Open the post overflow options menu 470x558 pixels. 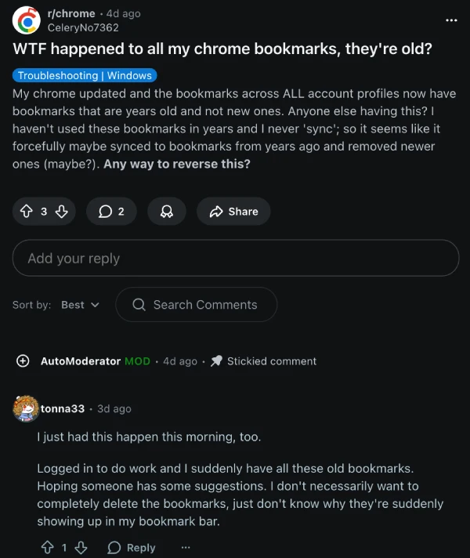(450, 20)
